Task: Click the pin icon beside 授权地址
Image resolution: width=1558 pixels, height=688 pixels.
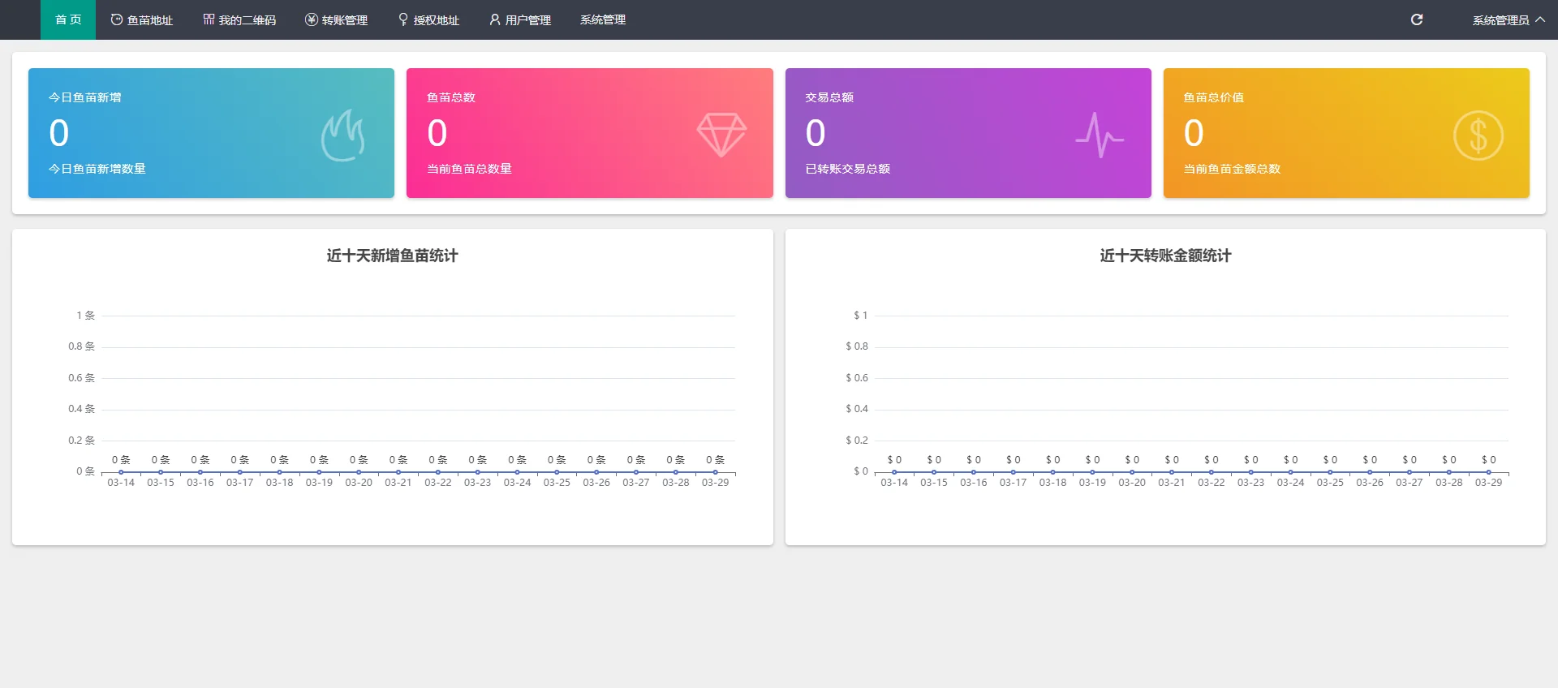Action: [403, 19]
